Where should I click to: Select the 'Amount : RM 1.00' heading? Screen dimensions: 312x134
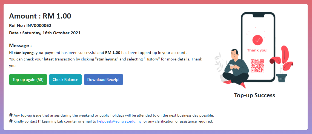(x=40, y=16)
